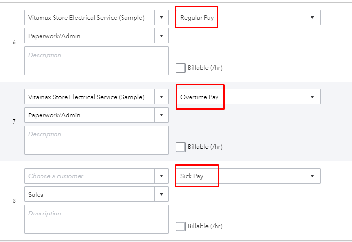
Task: Click row 6 Vitamax Store customer field
Action: [89, 17]
